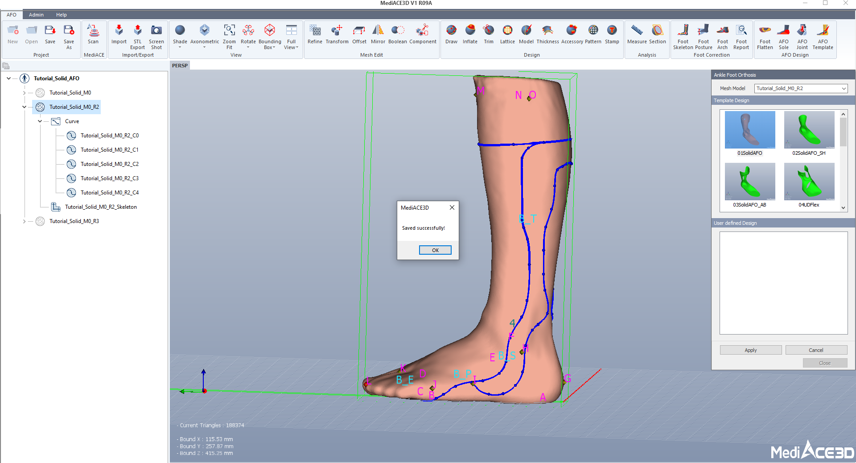Open the Measure analysis tool
856x463 pixels.
point(637,34)
